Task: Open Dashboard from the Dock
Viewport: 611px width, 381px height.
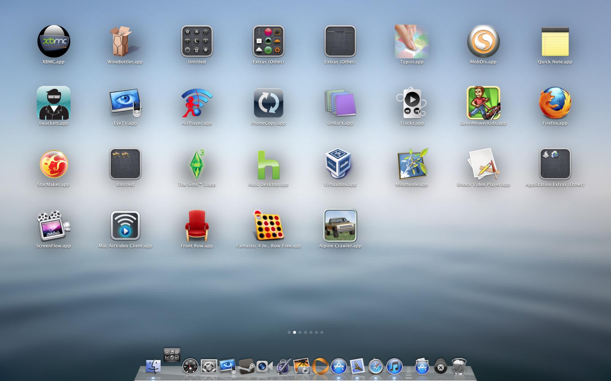Action: tap(190, 366)
